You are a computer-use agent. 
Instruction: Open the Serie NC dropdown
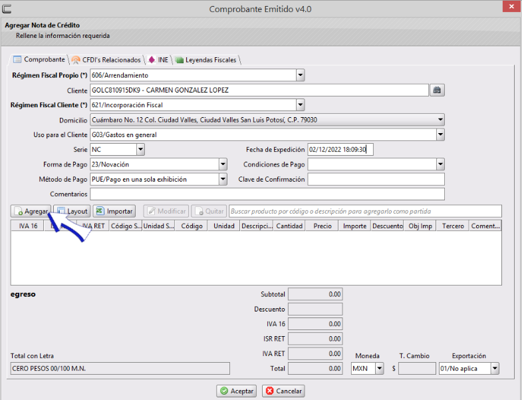(x=140, y=149)
